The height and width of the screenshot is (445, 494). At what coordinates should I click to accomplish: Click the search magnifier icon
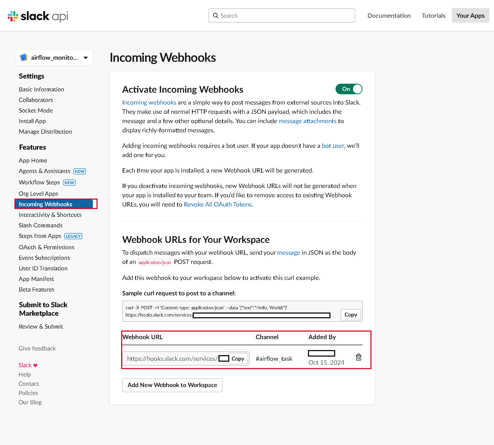tap(216, 16)
